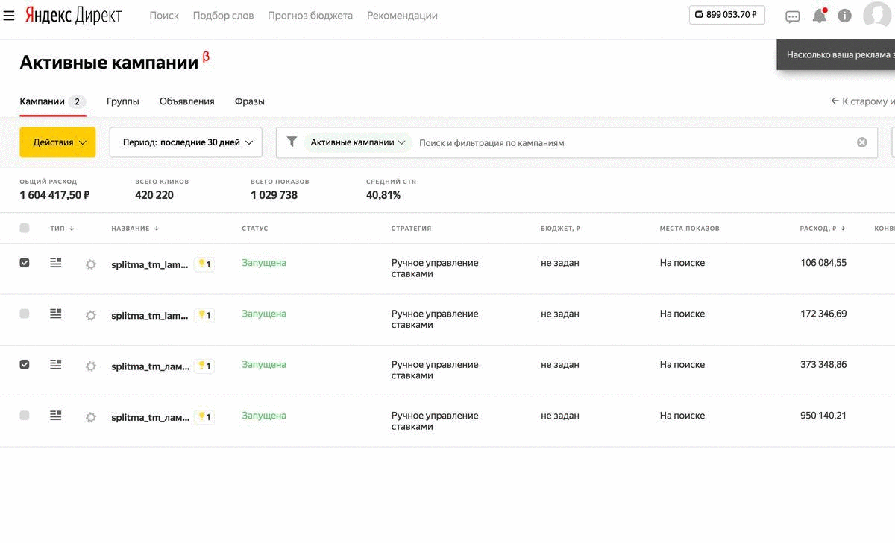895x543 pixels.
Task: Expand the Активные кампании filter dropdown
Action: pyautogui.click(x=358, y=142)
